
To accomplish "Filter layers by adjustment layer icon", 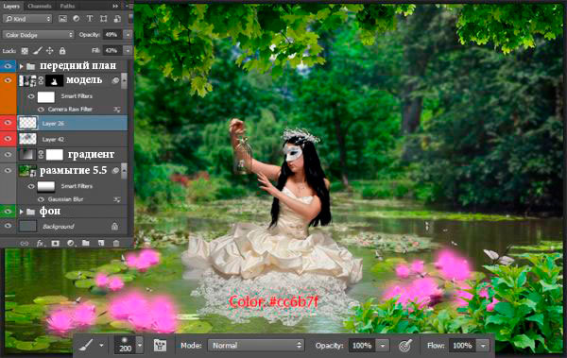I will (76, 19).
